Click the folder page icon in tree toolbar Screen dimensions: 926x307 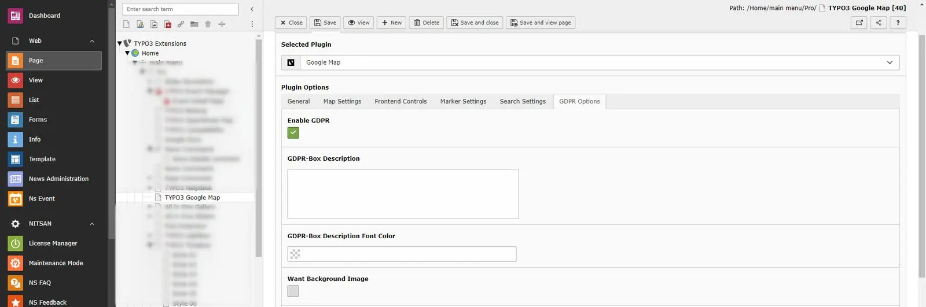[194, 24]
